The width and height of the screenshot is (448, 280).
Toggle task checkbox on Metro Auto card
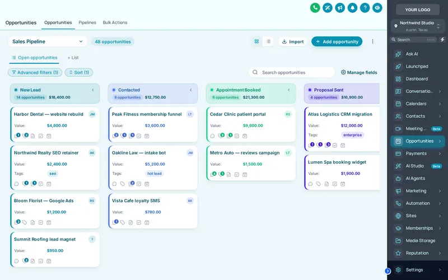pos(237,175)
